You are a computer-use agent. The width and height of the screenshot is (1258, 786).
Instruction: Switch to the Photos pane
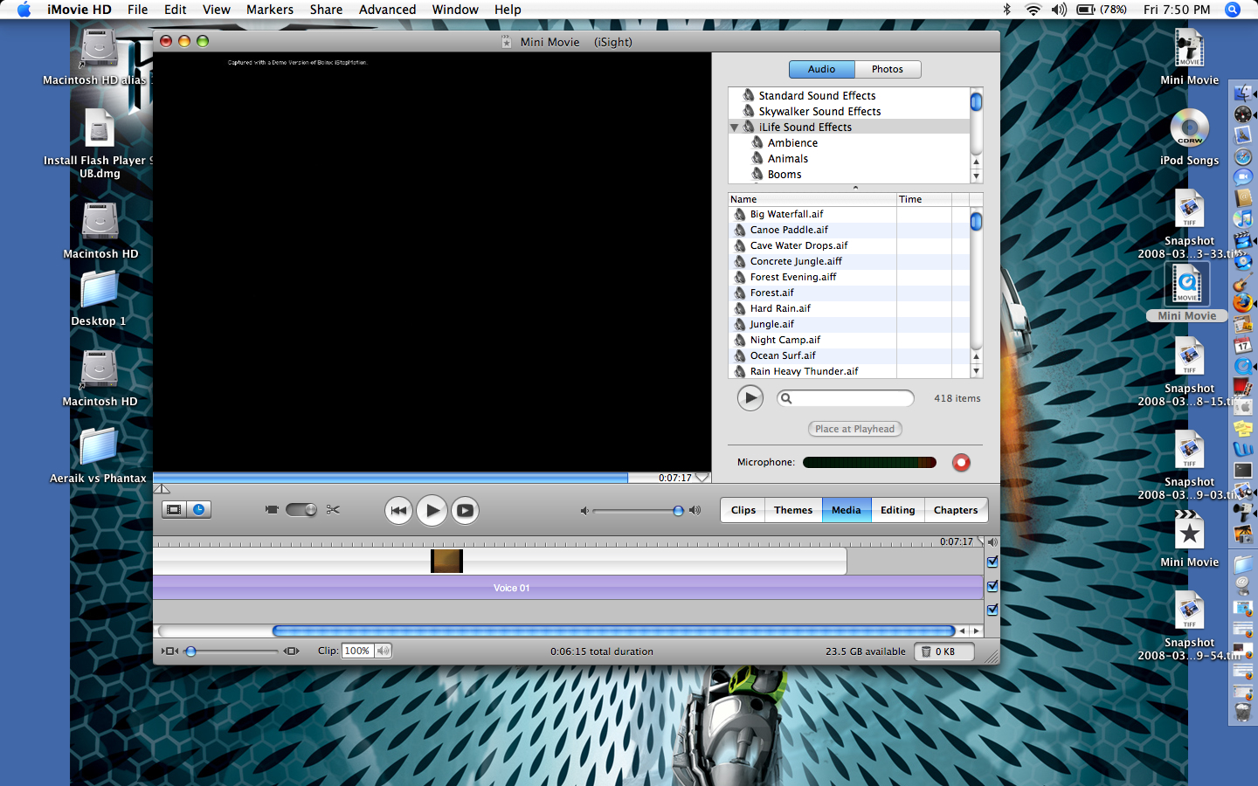click(888, 69)
